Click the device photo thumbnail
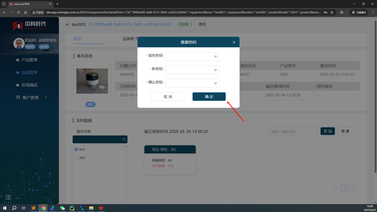 (x=92, y=81)
